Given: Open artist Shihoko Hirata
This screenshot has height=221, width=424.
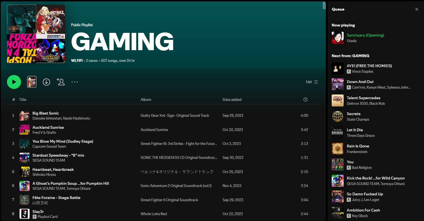Looking at the screenshot, I should 44,174.
